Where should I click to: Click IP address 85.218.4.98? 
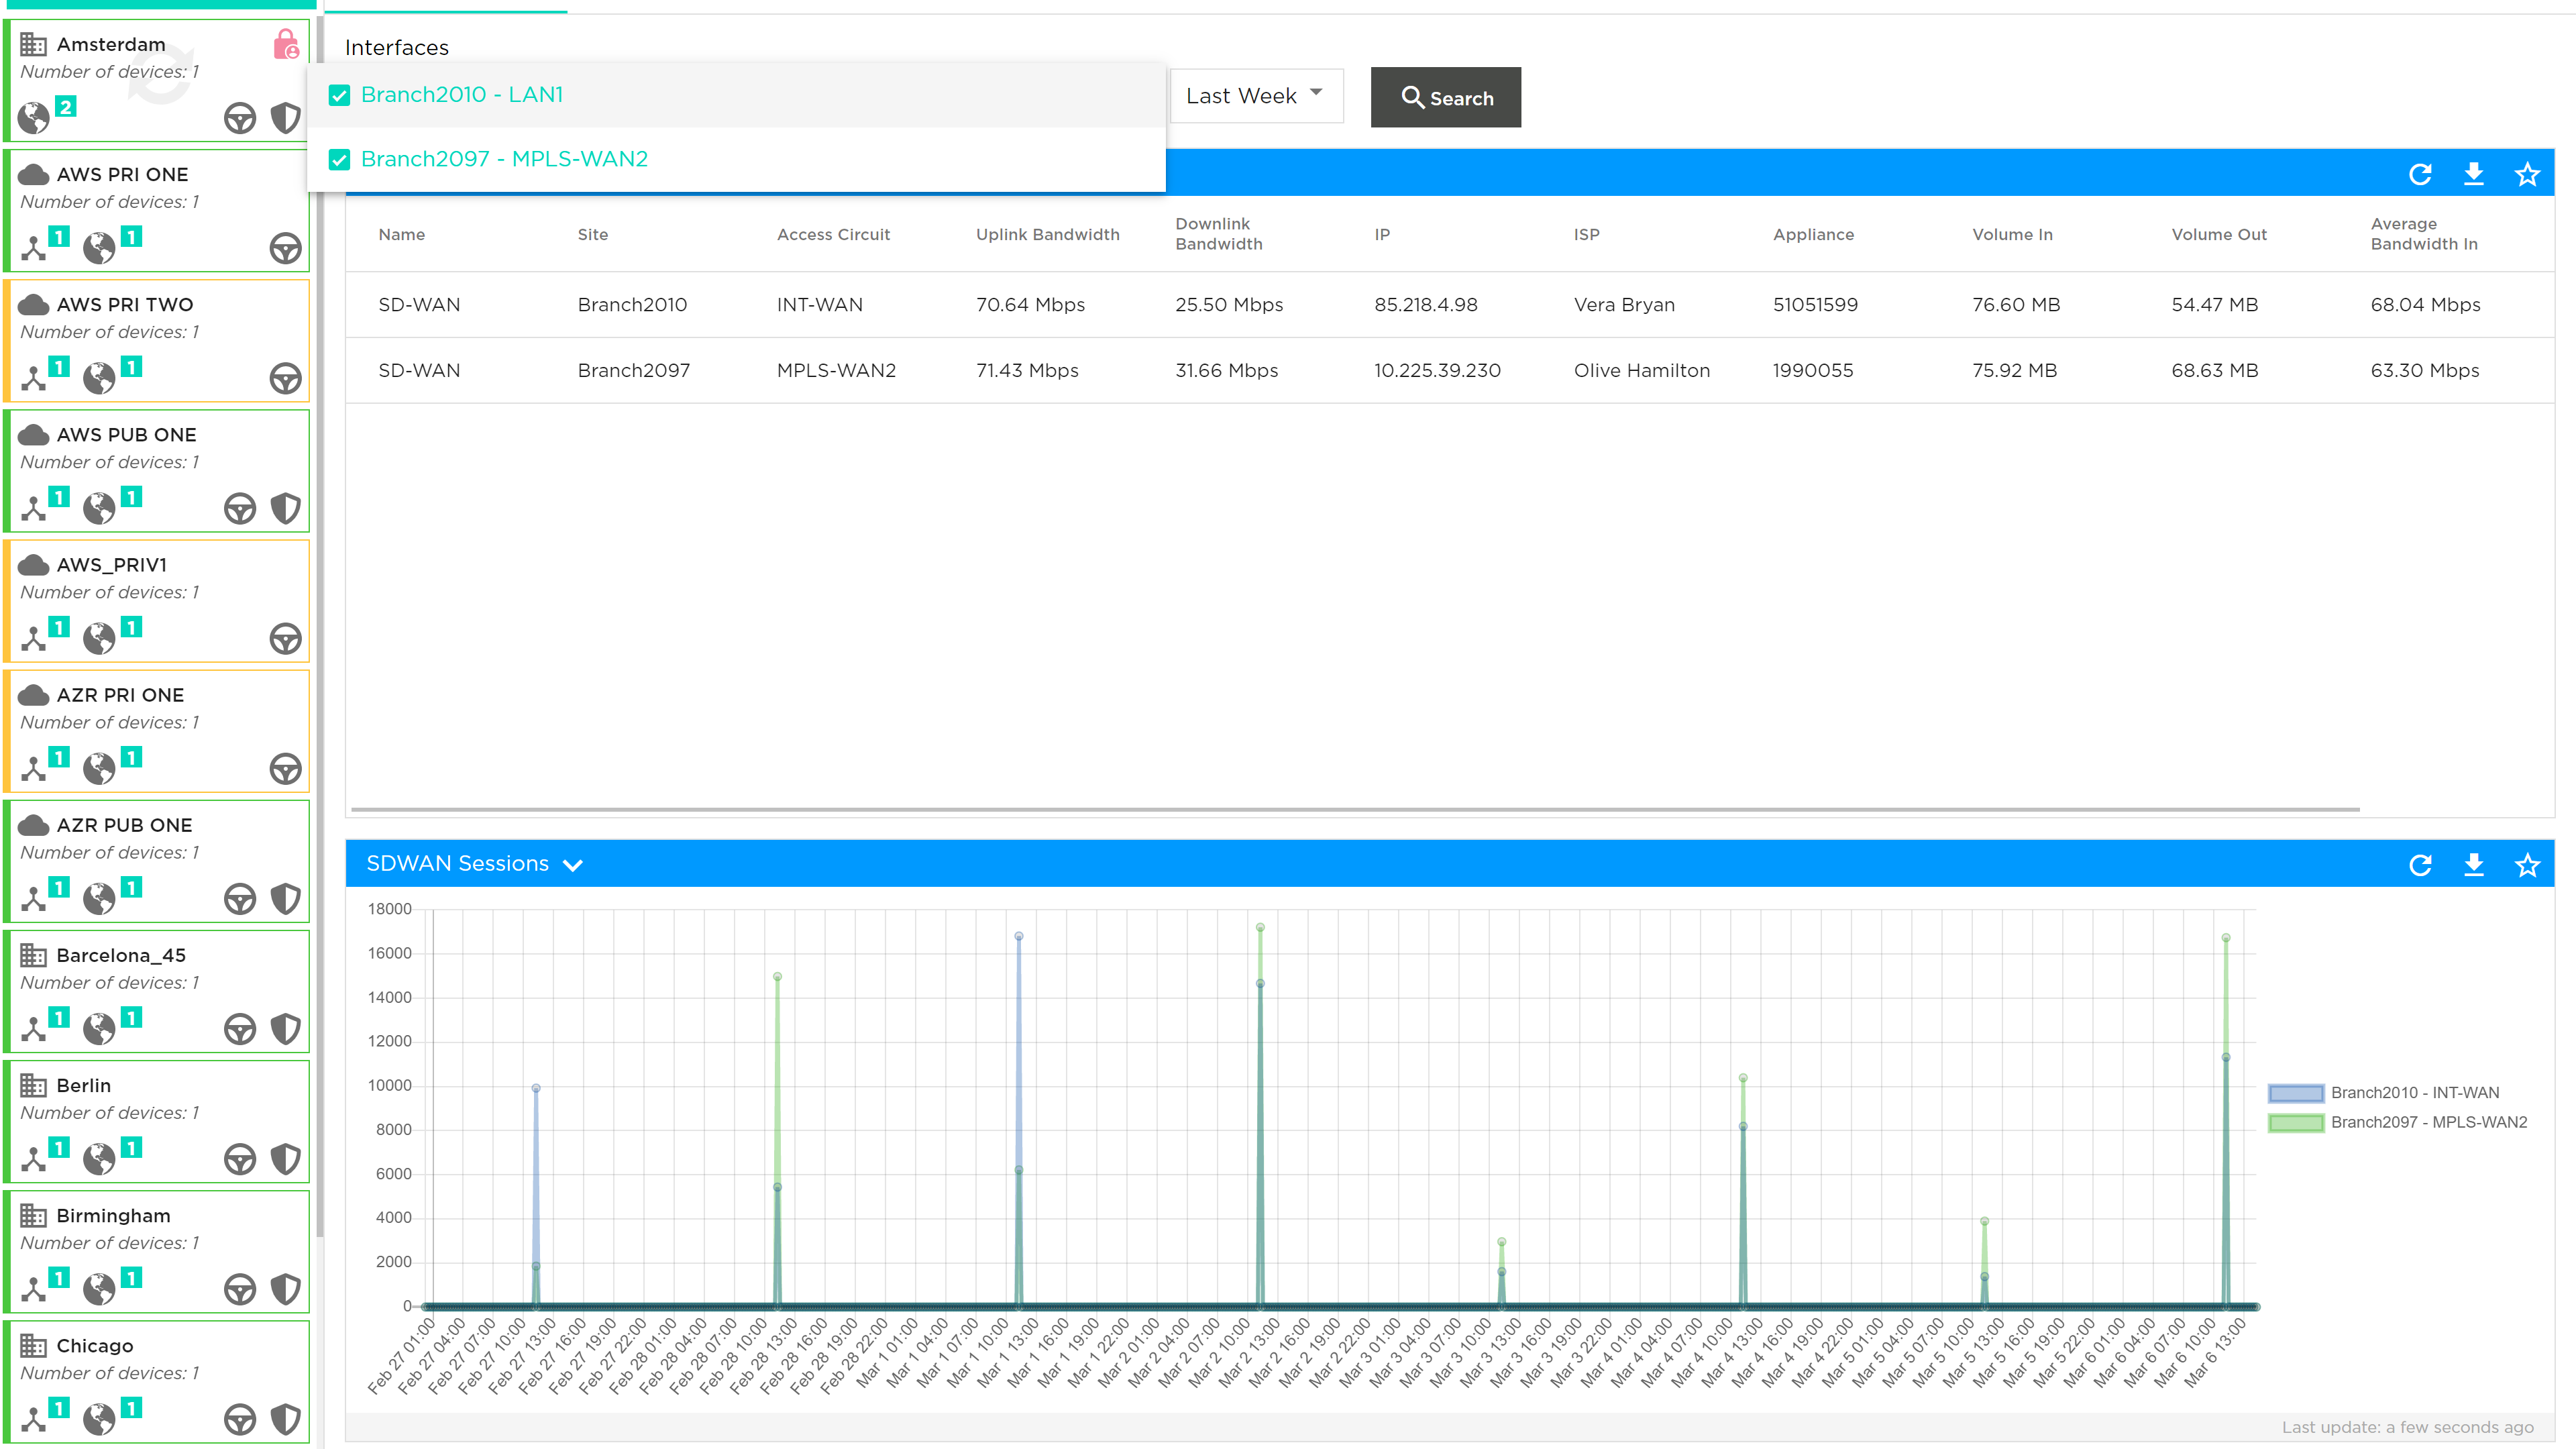coord(1426,304)
